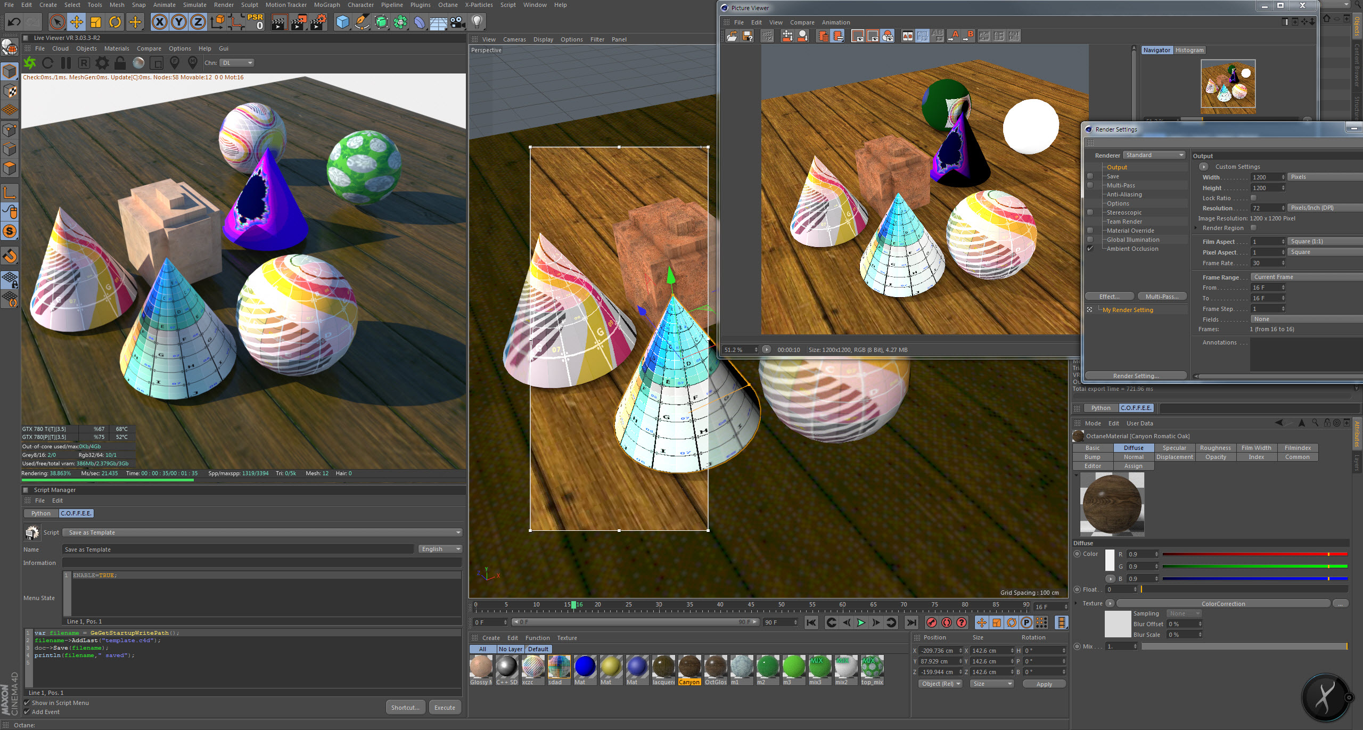Click the Effect... button
This screenshot has width=1363, height=730.
click(x=1109, y=297)
